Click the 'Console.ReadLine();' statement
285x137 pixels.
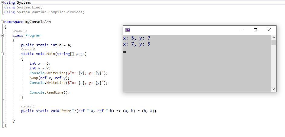(50, 92)
